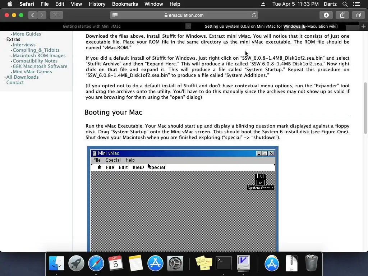Open System Preferences gear in Dock
The image size is (368, 276).
pyautogui.click(x=175, y=263)
